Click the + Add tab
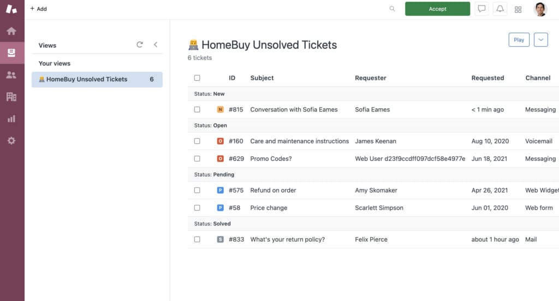This screenshot has width=559, height=301. (x=38, y=9)
